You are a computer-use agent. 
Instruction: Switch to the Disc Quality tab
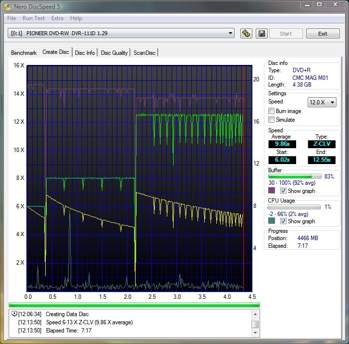pyautogui.click(x=114, y=52)
